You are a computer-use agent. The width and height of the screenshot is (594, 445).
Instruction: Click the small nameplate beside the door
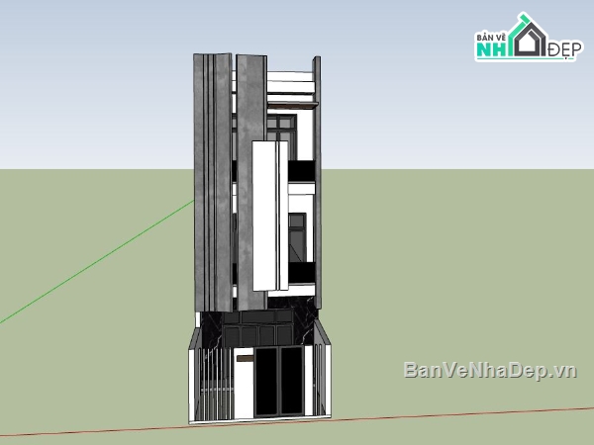click(243, 360)
